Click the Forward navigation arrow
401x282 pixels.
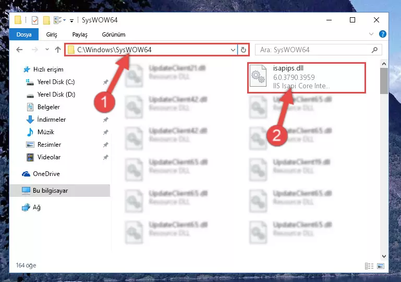tap(34, 50)
